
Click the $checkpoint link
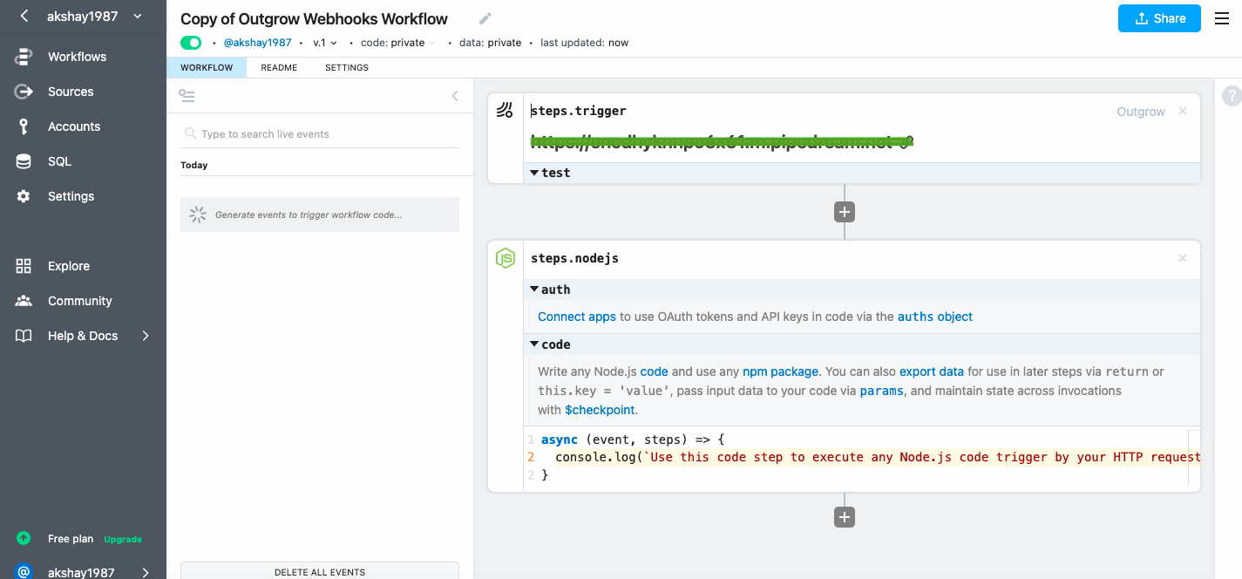pos(601,410)
